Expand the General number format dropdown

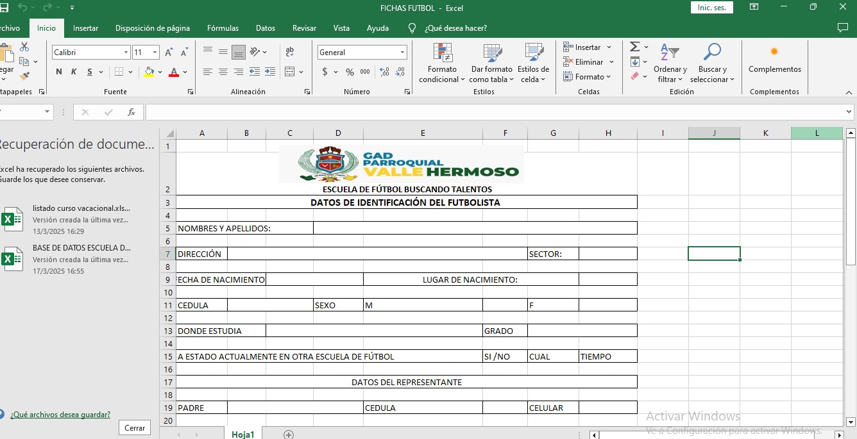[x=402, y=53]
